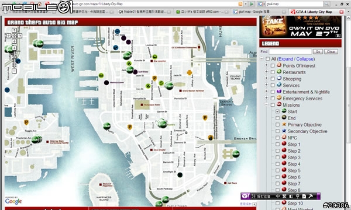Pan the map up with the arrow control
This screenshot has width=351, height=210.
click(14, 30)
